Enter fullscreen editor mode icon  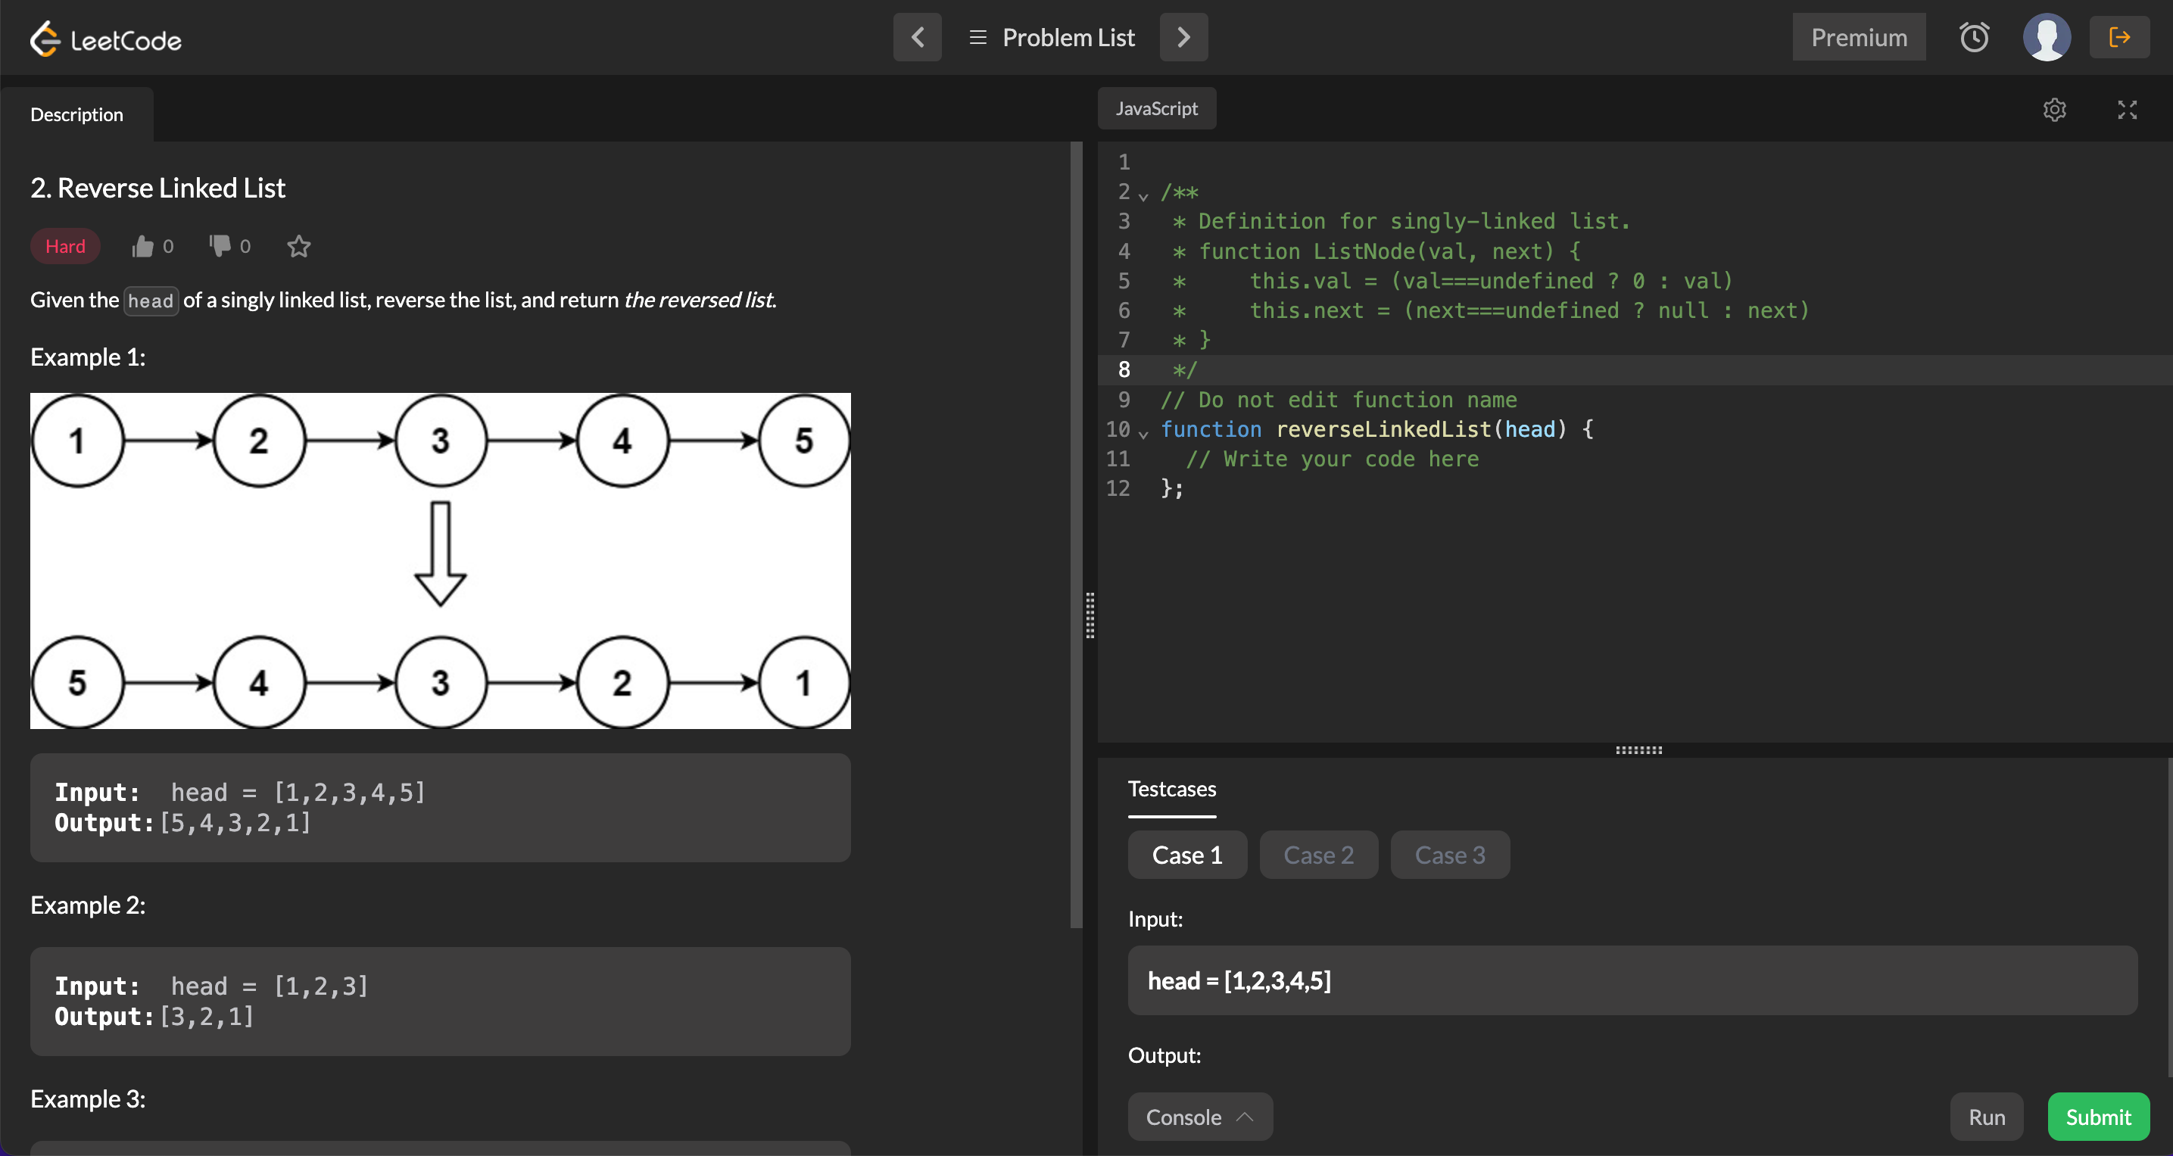[2127, 110]
